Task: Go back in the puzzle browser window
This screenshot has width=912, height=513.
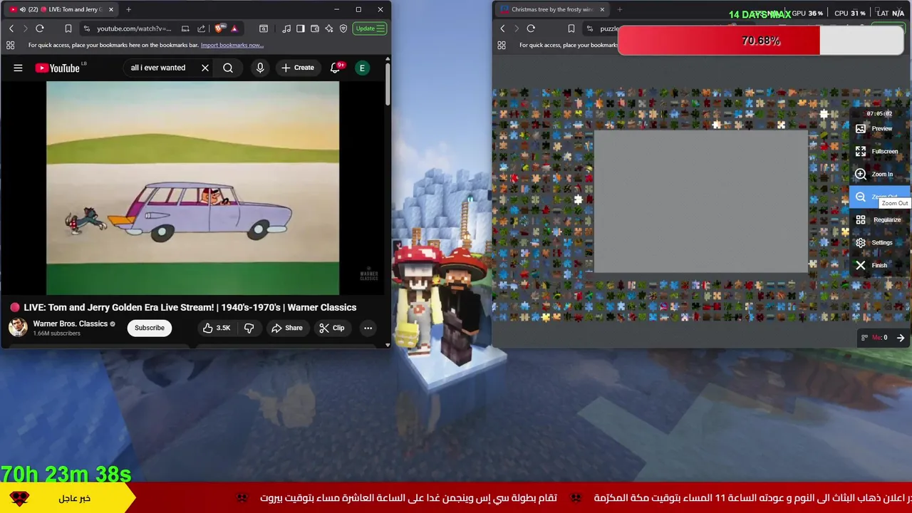Action: pyautogui.click(x=502, y=28)
